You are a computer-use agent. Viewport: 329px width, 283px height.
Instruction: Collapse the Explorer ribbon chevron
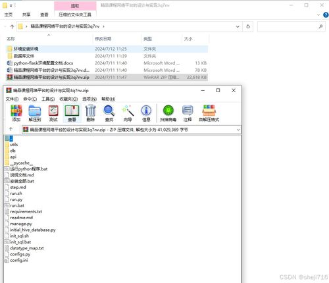pyautogui.click(x=318, y=15)
